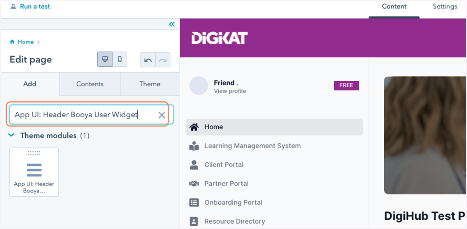The height and width of the screenshot is (229, 467).
Task: Click the Home house icon in navigation
Action: coord(194,127)
